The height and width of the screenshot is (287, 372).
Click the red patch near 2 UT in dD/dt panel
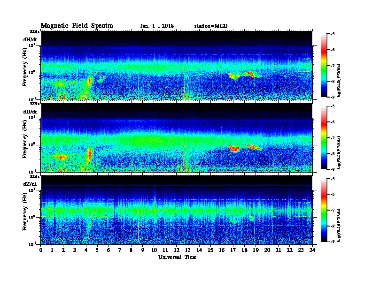[x=62, y=157]
